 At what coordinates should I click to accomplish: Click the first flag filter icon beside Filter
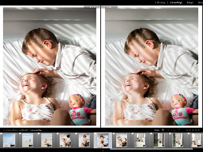click(163, 130)
